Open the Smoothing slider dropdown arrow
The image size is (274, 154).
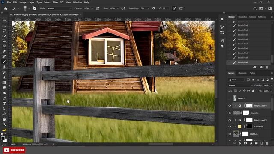tap(149, 9)
